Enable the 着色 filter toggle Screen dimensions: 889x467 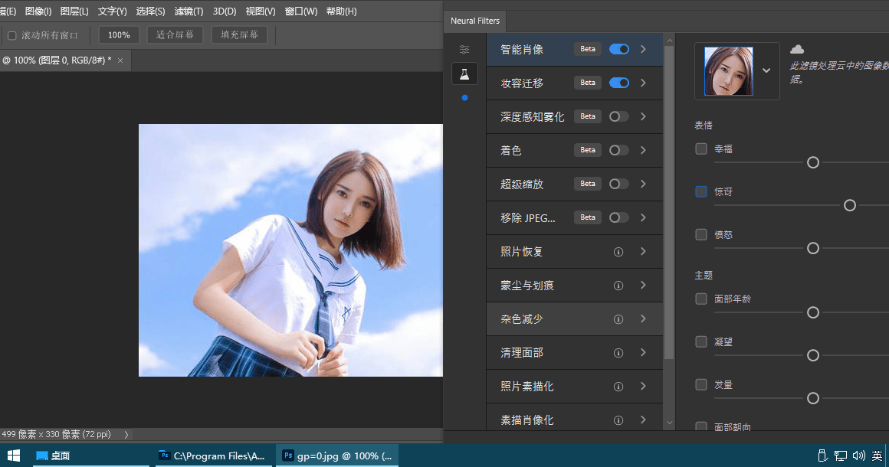[618, 149]
